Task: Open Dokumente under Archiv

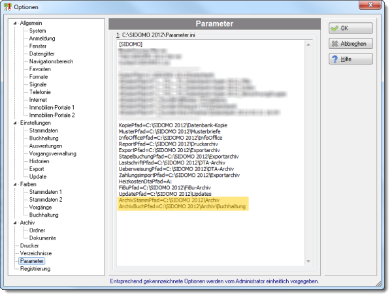Action: point(42,238)
